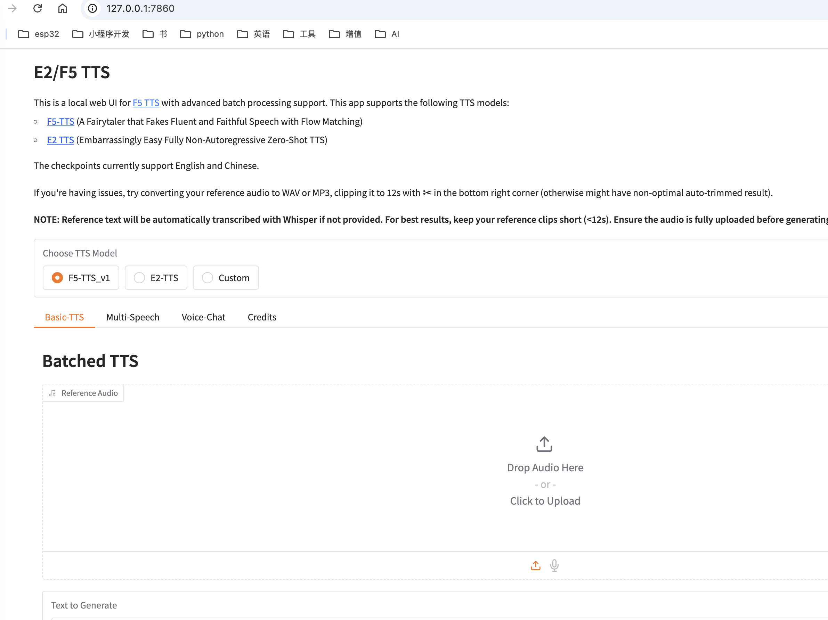Click the 'Click to Upload' text

tap(545, 501)
